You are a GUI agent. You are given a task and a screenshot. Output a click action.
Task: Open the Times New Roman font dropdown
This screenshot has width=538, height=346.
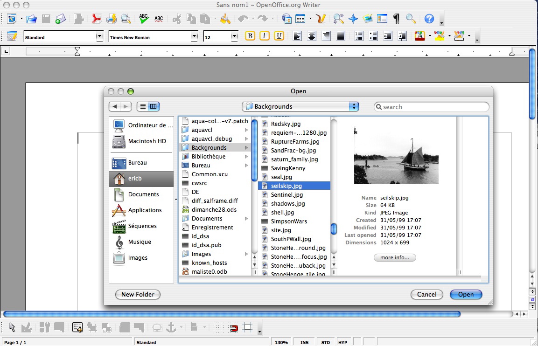pos(194,36)
